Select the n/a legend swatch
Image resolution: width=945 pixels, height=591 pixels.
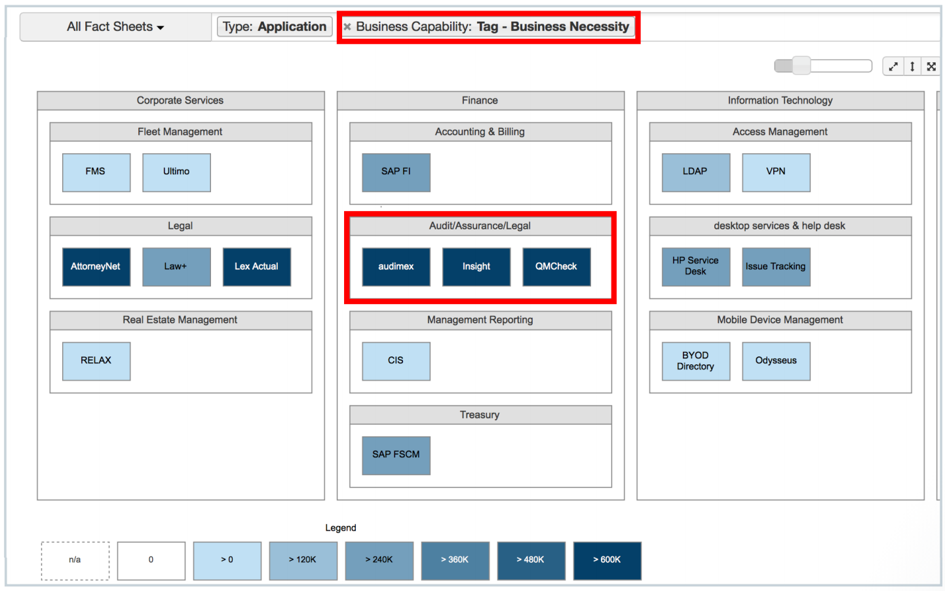(x=75, y=561)
